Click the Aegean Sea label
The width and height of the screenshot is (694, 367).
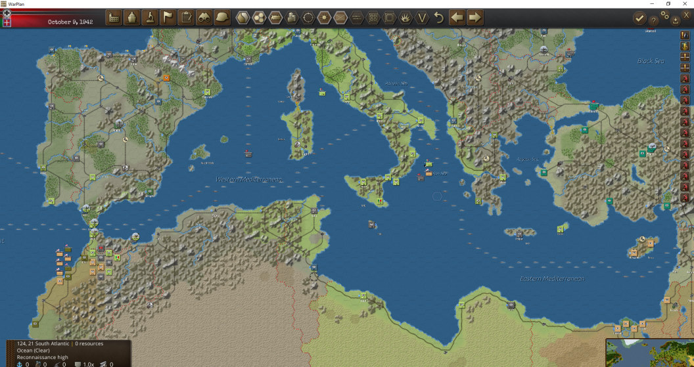tap(528, 159)
